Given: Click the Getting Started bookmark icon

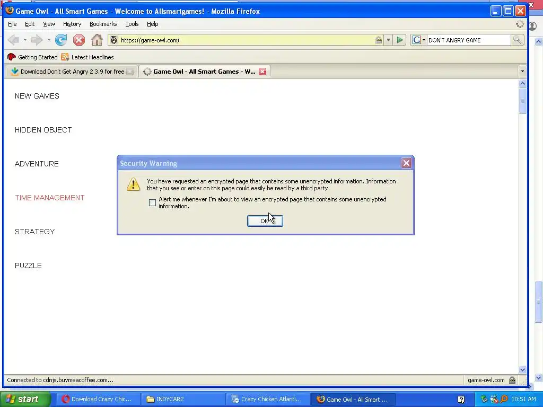Looking at the screenshot, I should pyautogui.click(x=12, y=57).
